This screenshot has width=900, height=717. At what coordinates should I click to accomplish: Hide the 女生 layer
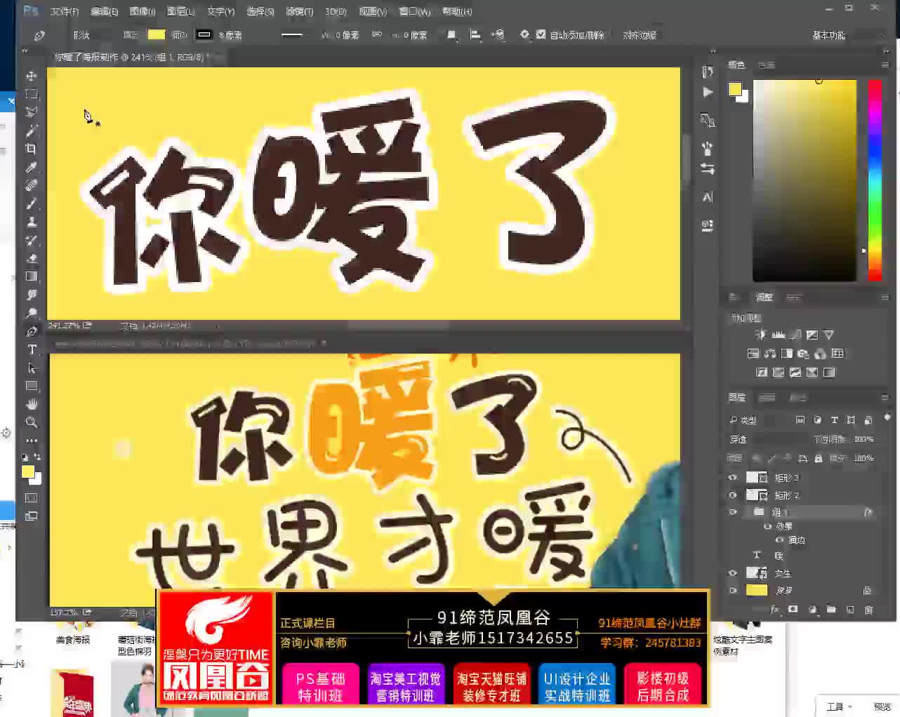point(733,572)
